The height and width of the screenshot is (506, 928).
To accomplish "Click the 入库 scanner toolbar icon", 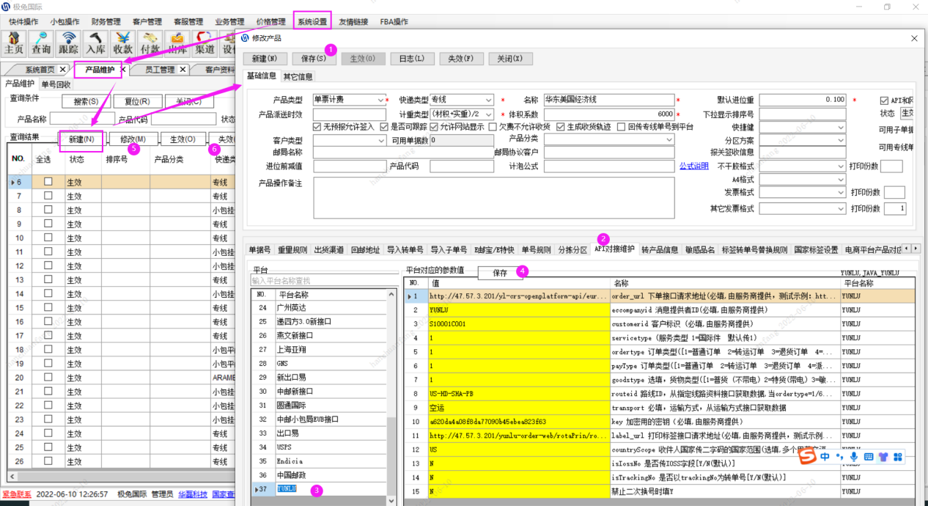I will point(95,43).
